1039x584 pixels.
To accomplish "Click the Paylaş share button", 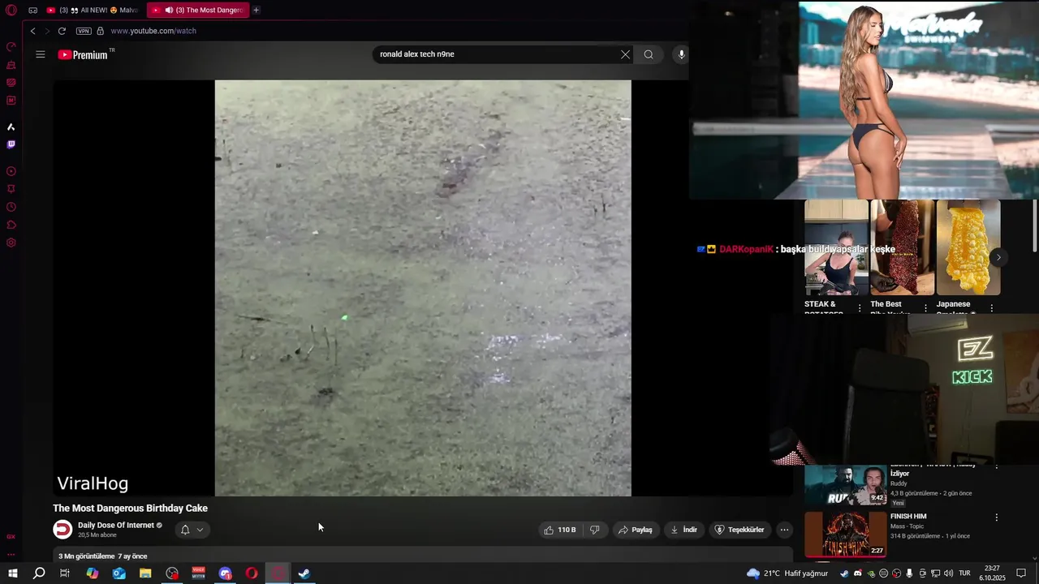I will coord(635,530).
